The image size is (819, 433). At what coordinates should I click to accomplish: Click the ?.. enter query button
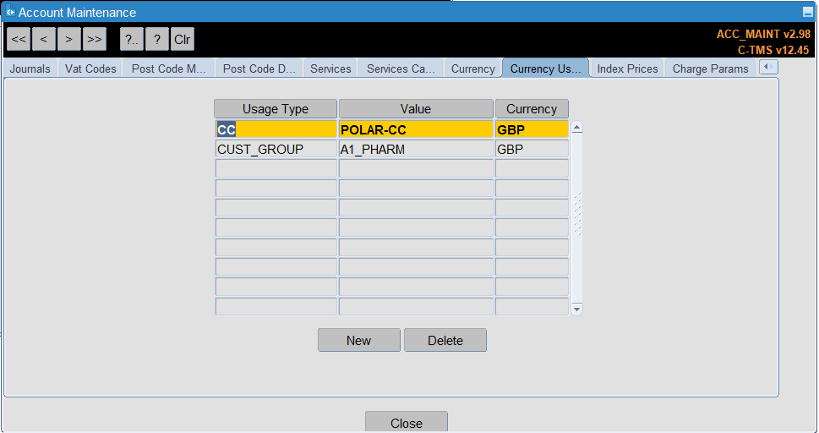click(132, 39)
